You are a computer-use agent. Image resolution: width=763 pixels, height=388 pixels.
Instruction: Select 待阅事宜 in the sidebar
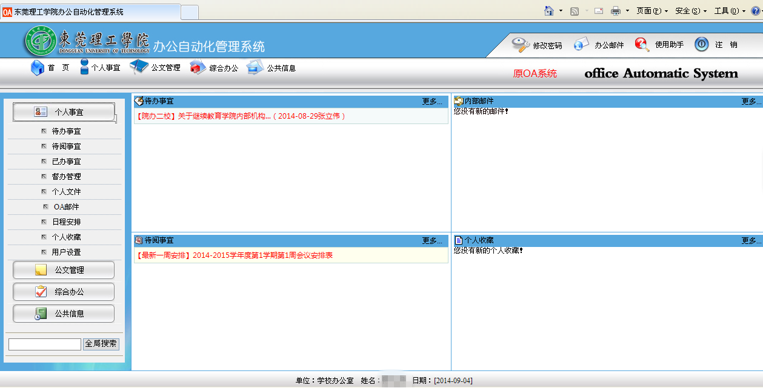coord(66,146)
